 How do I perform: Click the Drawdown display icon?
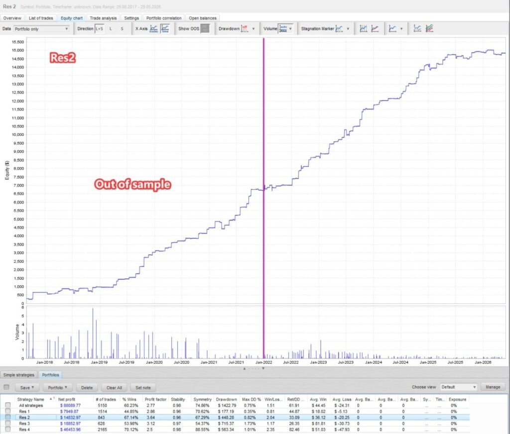tap(244, 29)
